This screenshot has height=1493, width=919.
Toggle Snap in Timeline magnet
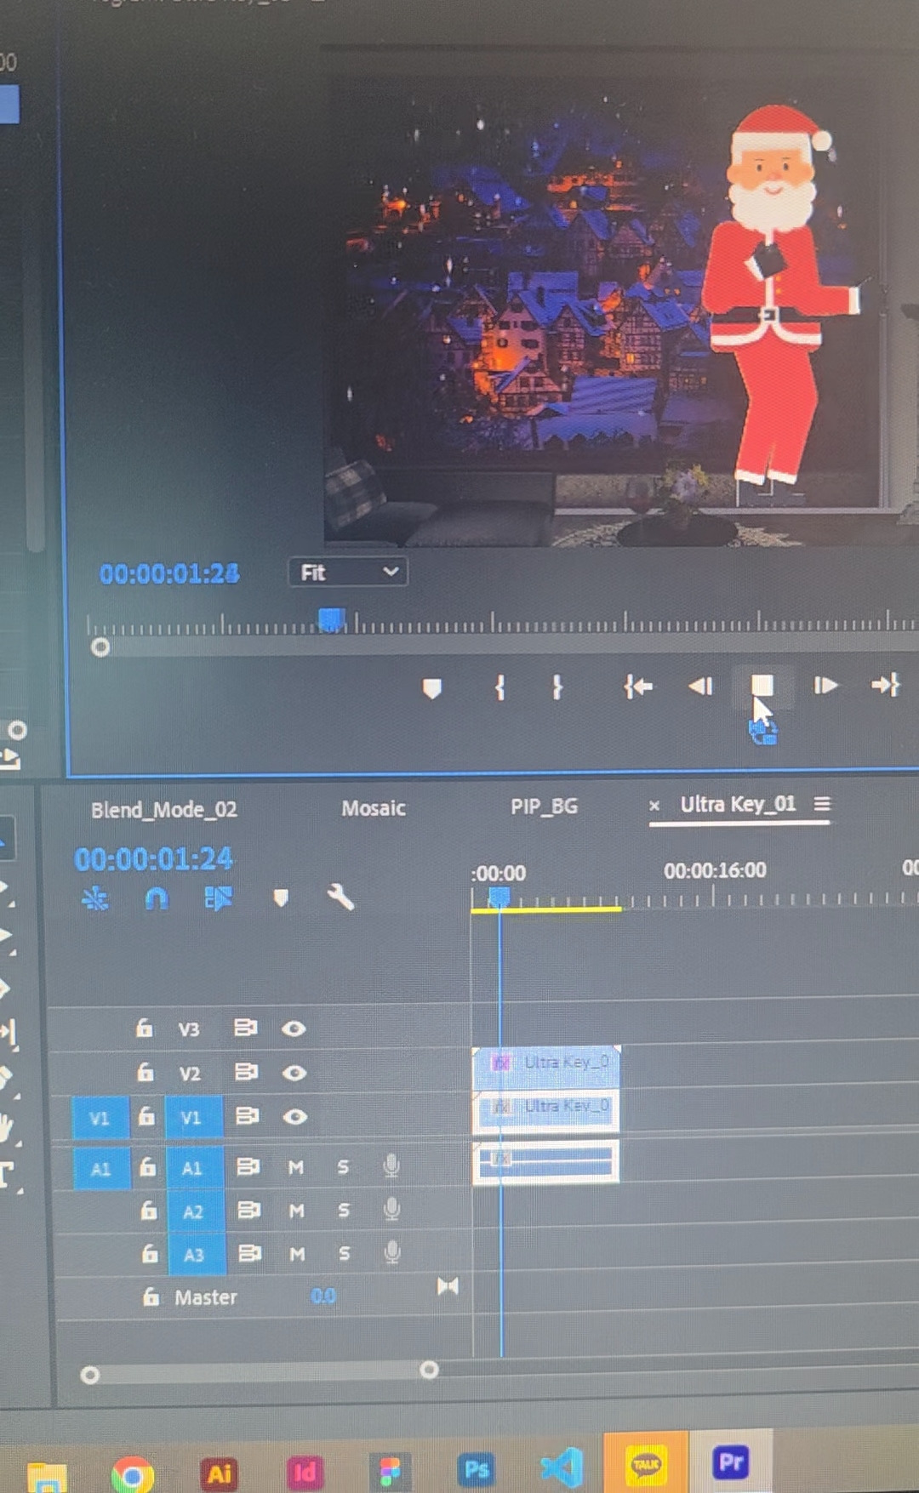tap(157, 898)
